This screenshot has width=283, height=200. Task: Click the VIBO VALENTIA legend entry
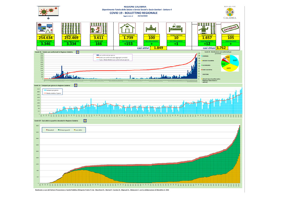207,70
